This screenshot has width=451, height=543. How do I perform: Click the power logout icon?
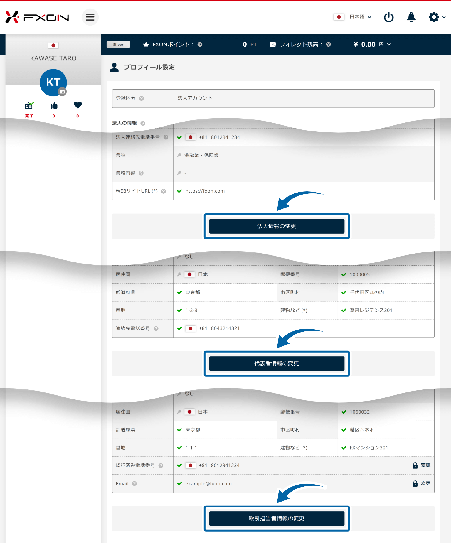(x=389, y=17)
